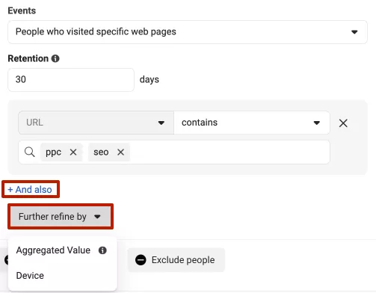Image resolution: width=376 pixels, height=293 pixels.
Task: Open the Events dropdown arrow
Action: (354, 32)
